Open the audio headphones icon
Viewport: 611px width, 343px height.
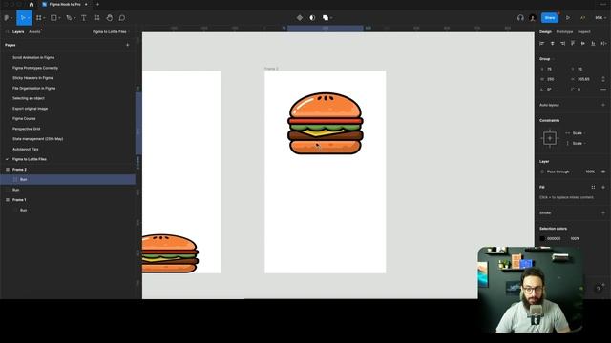tap(520, 18)
